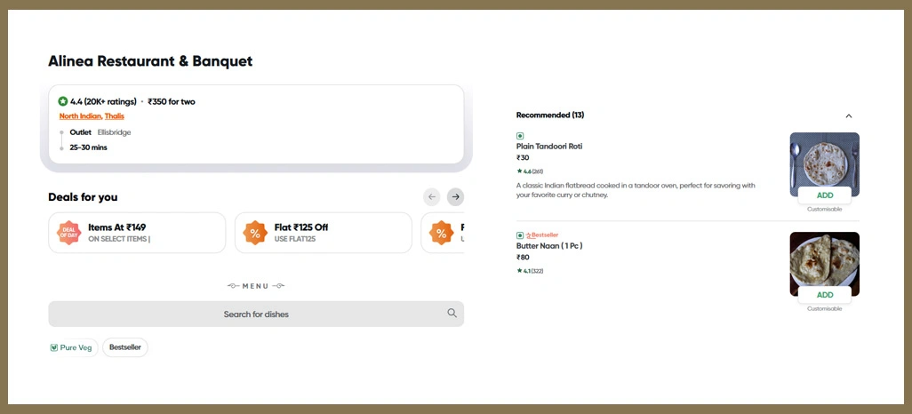
Task: Toggle the Bestseller filter chip
Action: (125, 347)
